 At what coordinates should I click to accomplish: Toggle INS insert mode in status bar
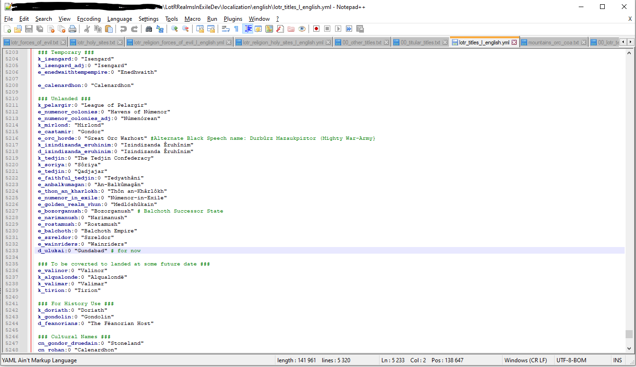tap(618, 360)
